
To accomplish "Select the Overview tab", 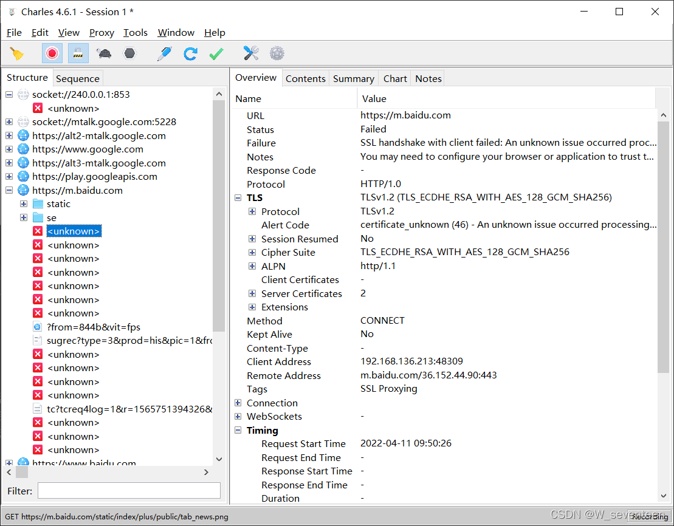I will pyautogui.click(x=256, y=78).
